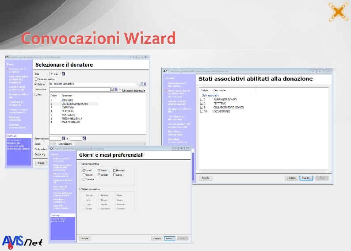Select the CASTELNUOVO NEI MONTI row
The height and width of the screenshot is (251, 351).
pyautogui.click(x=74, y=104)
